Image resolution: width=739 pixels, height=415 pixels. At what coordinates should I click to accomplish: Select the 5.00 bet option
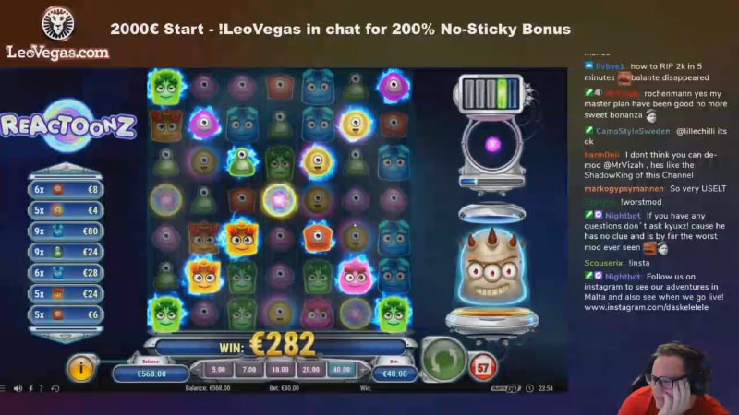[219, 370]
